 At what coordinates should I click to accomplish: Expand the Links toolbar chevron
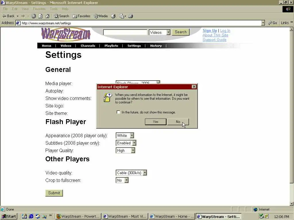click(x=292, y=22)
